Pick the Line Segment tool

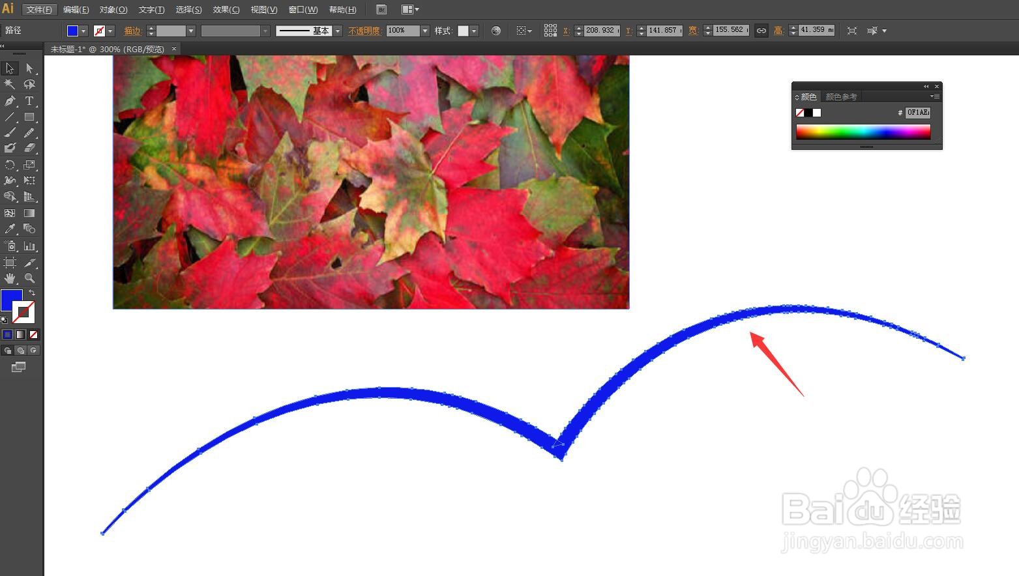coord(10,117)
